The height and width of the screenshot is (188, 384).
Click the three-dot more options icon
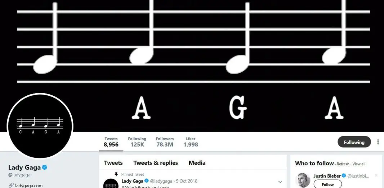[378, 142]
